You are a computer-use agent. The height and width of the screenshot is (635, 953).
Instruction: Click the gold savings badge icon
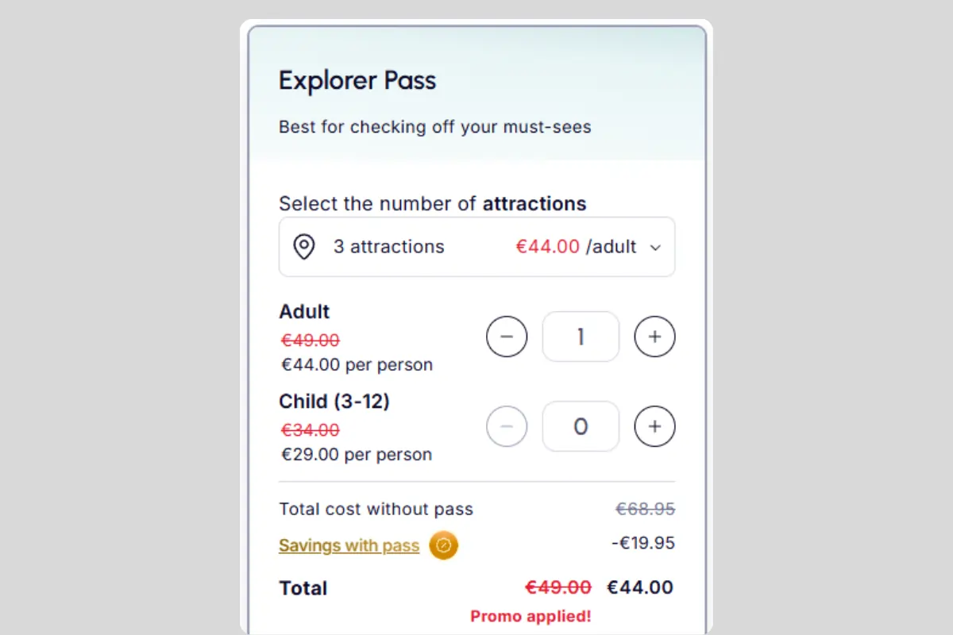pos(443,545)
